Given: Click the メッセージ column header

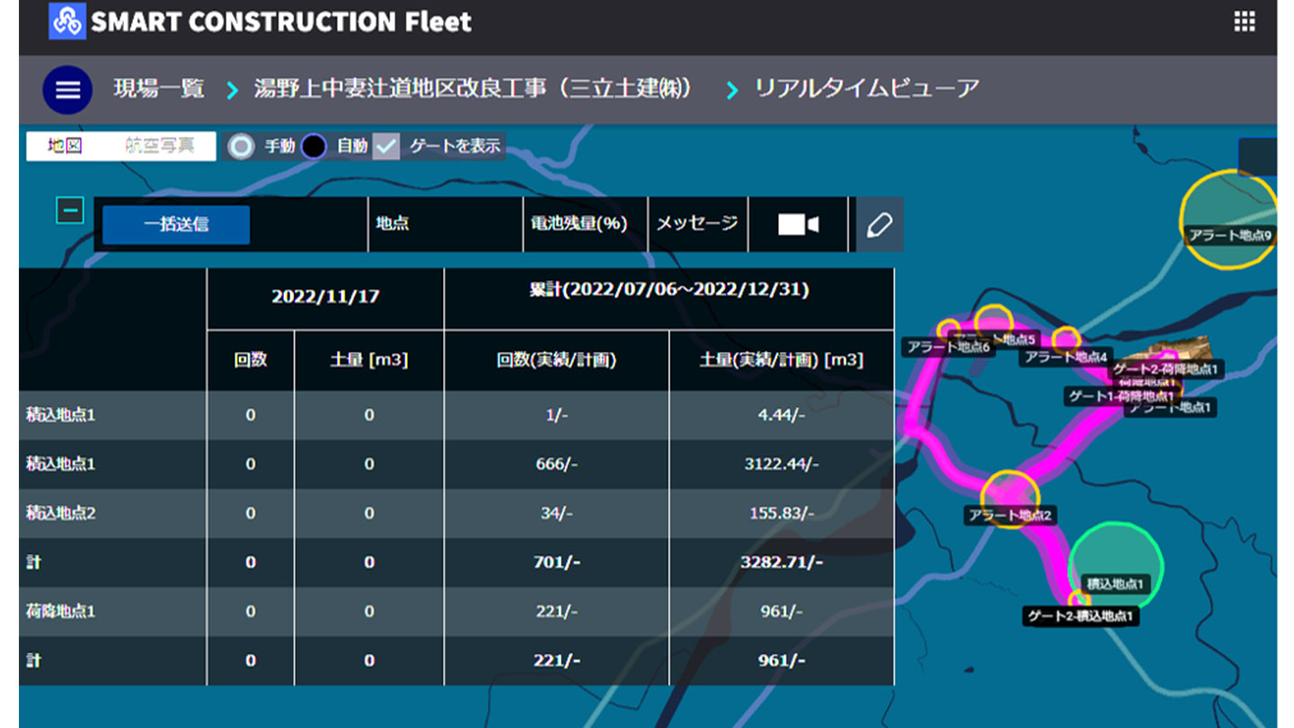Looking at the screenshot, I should coord(696,224).
